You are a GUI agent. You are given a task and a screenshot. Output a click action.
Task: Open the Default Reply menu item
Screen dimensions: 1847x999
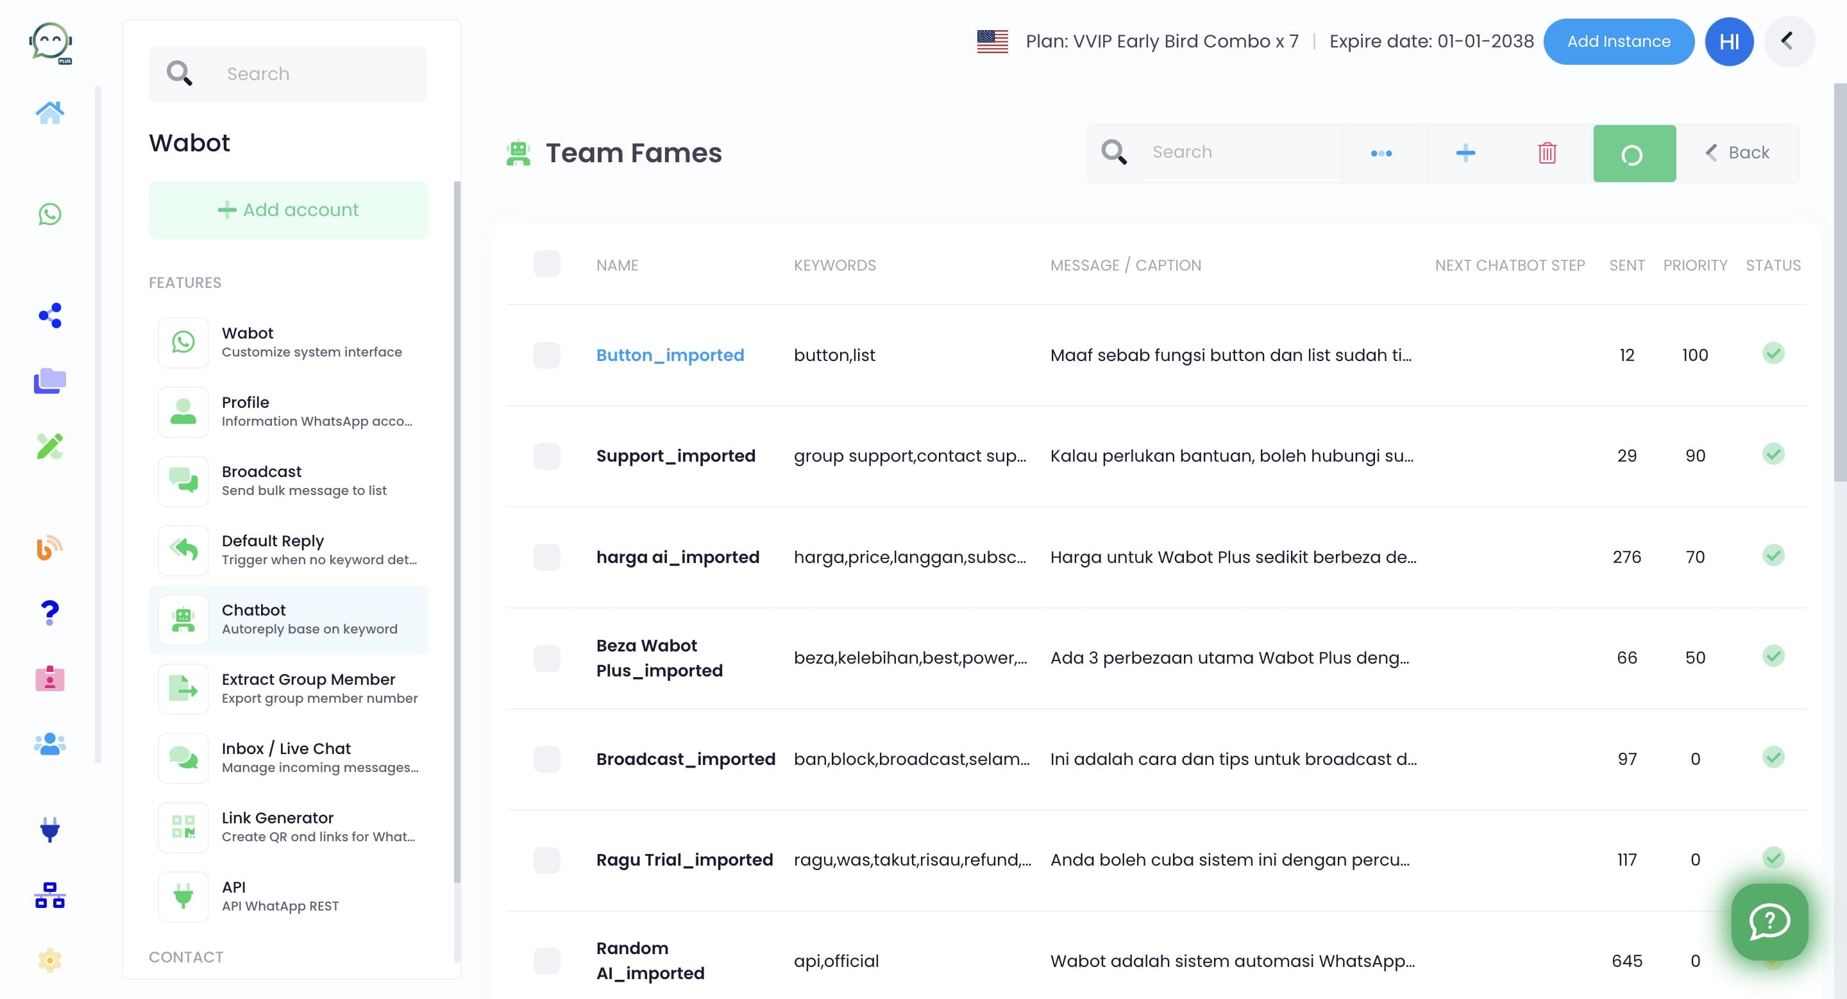tap(288, 550)
